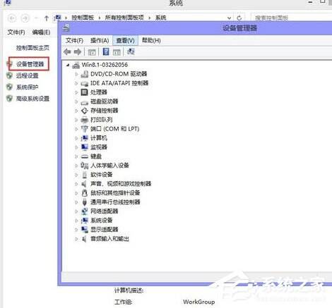The height and width of the screenshot is (308, 332).
Task: Select the 存储控制器 storage controller icon
Action: (x=84, y=111)
